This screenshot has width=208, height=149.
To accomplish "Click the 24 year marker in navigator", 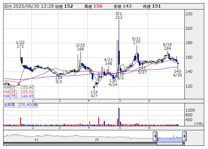I will [x=97, y=139].
